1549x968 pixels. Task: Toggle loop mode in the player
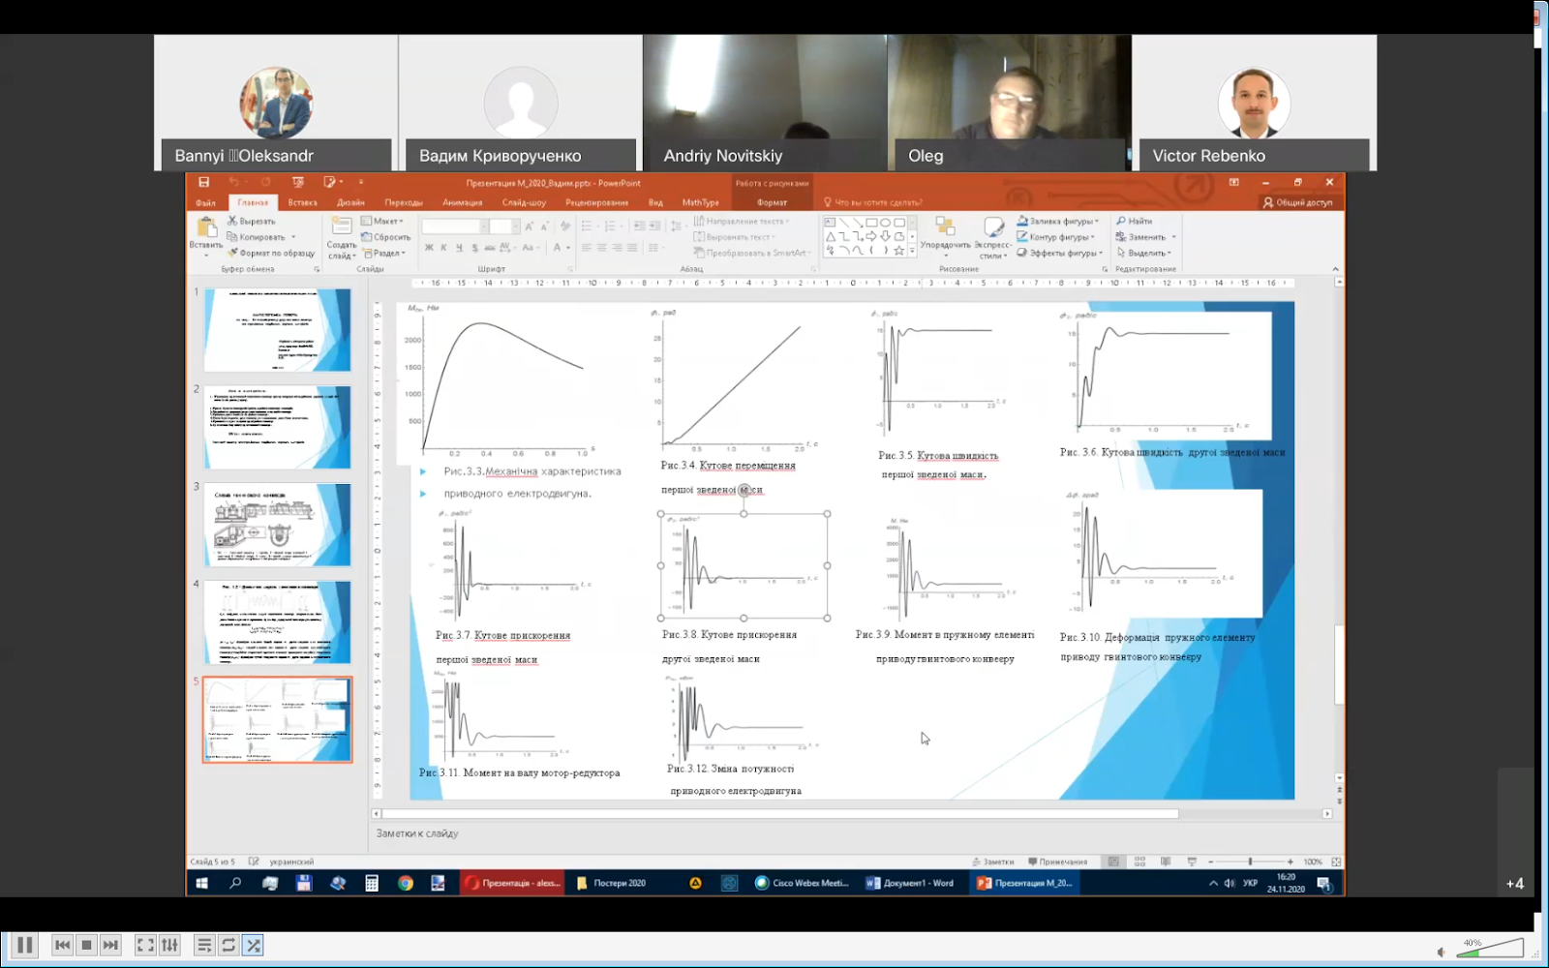(228, 945)
